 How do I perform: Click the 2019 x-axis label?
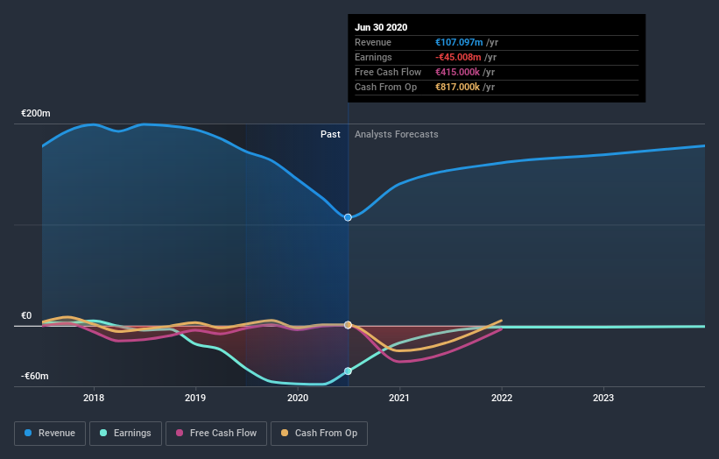tap(195, 398)
